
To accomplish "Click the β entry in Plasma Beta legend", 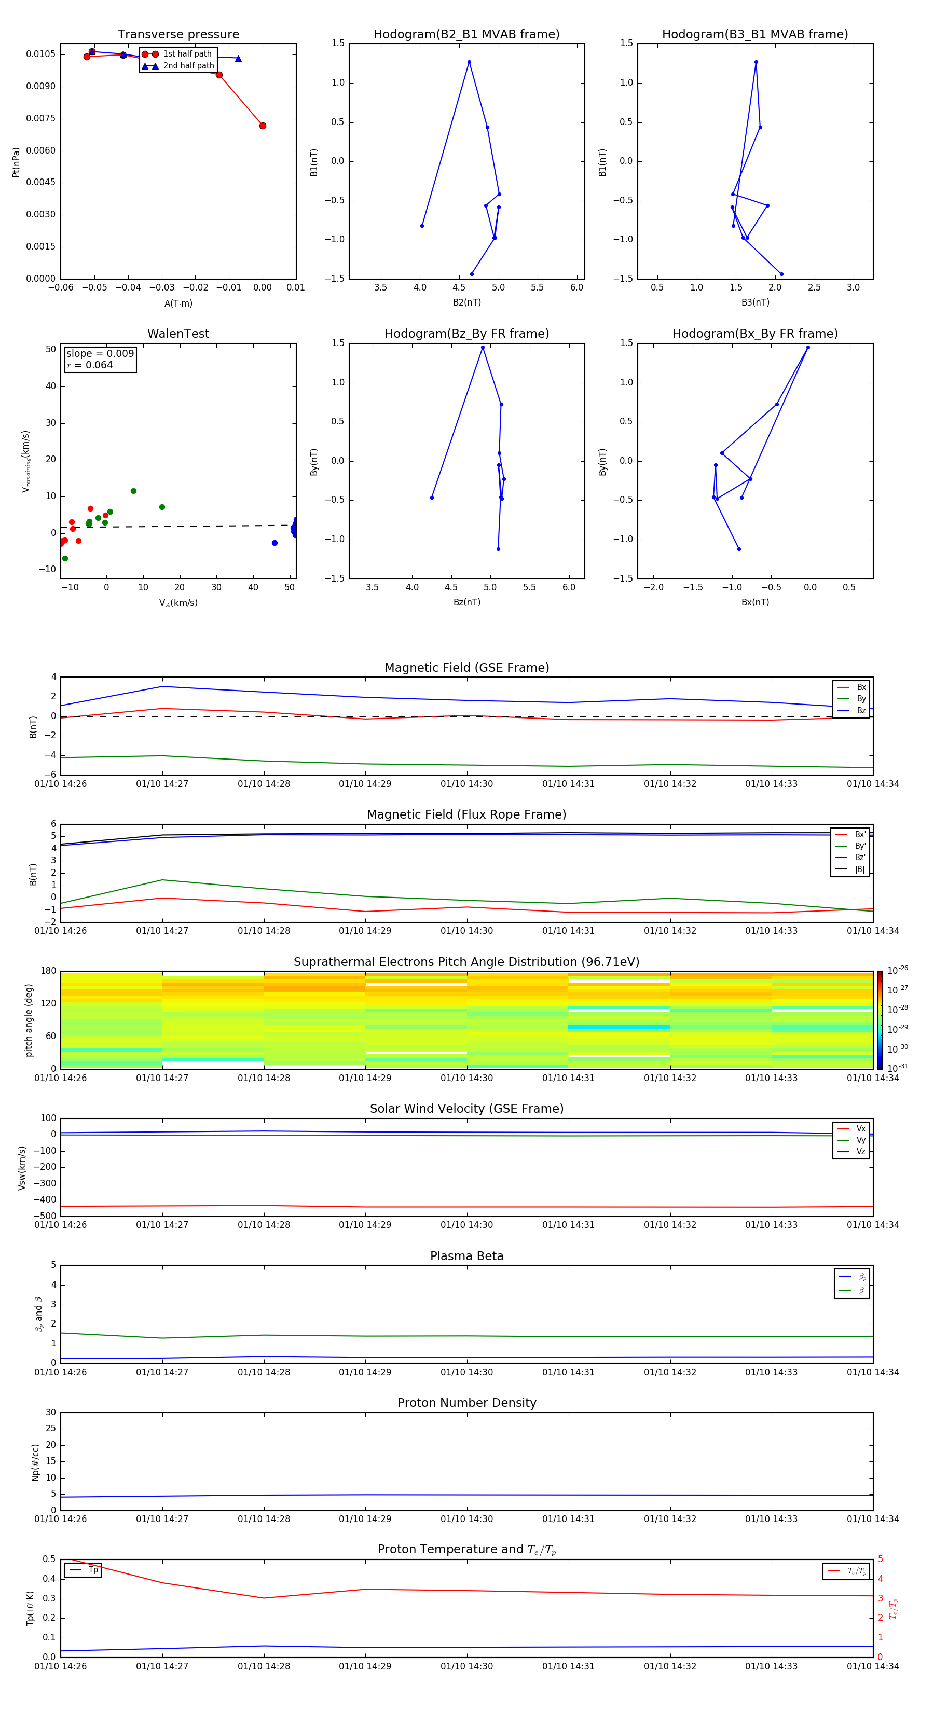I will coord(852,1290).
